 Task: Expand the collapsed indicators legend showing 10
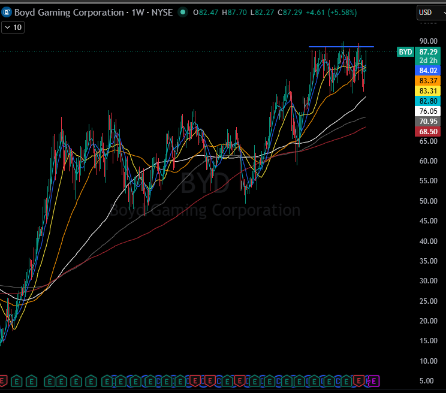click(x=13, y=28)
